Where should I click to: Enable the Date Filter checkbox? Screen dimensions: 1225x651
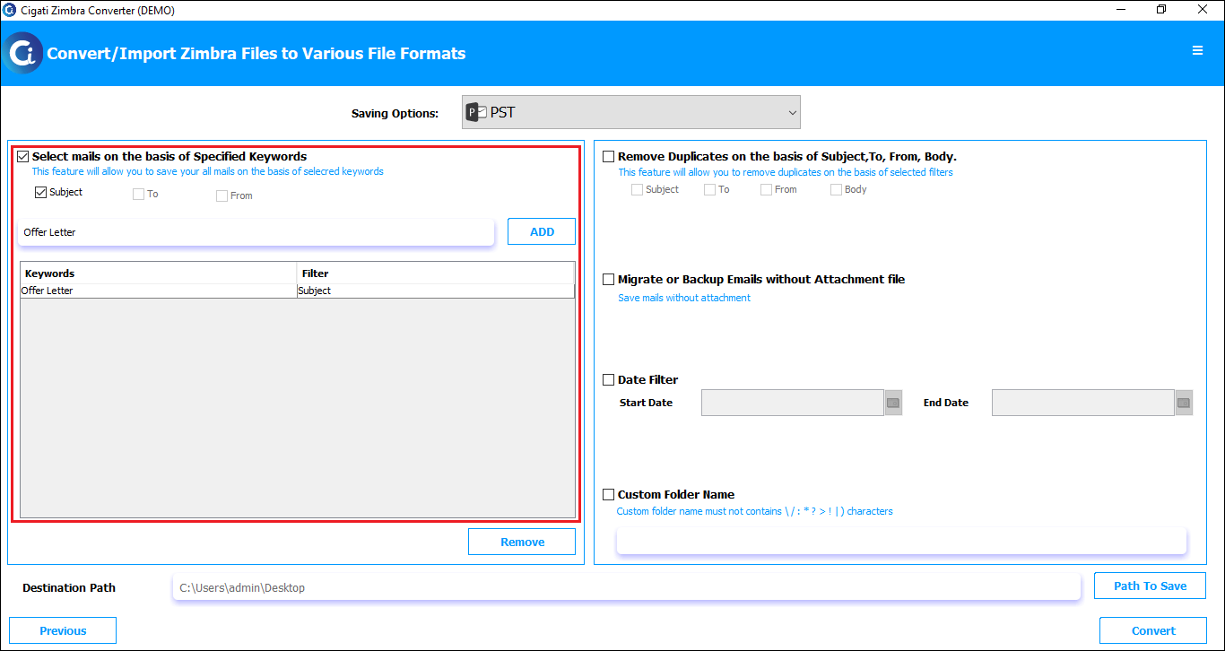coord(609,380)
